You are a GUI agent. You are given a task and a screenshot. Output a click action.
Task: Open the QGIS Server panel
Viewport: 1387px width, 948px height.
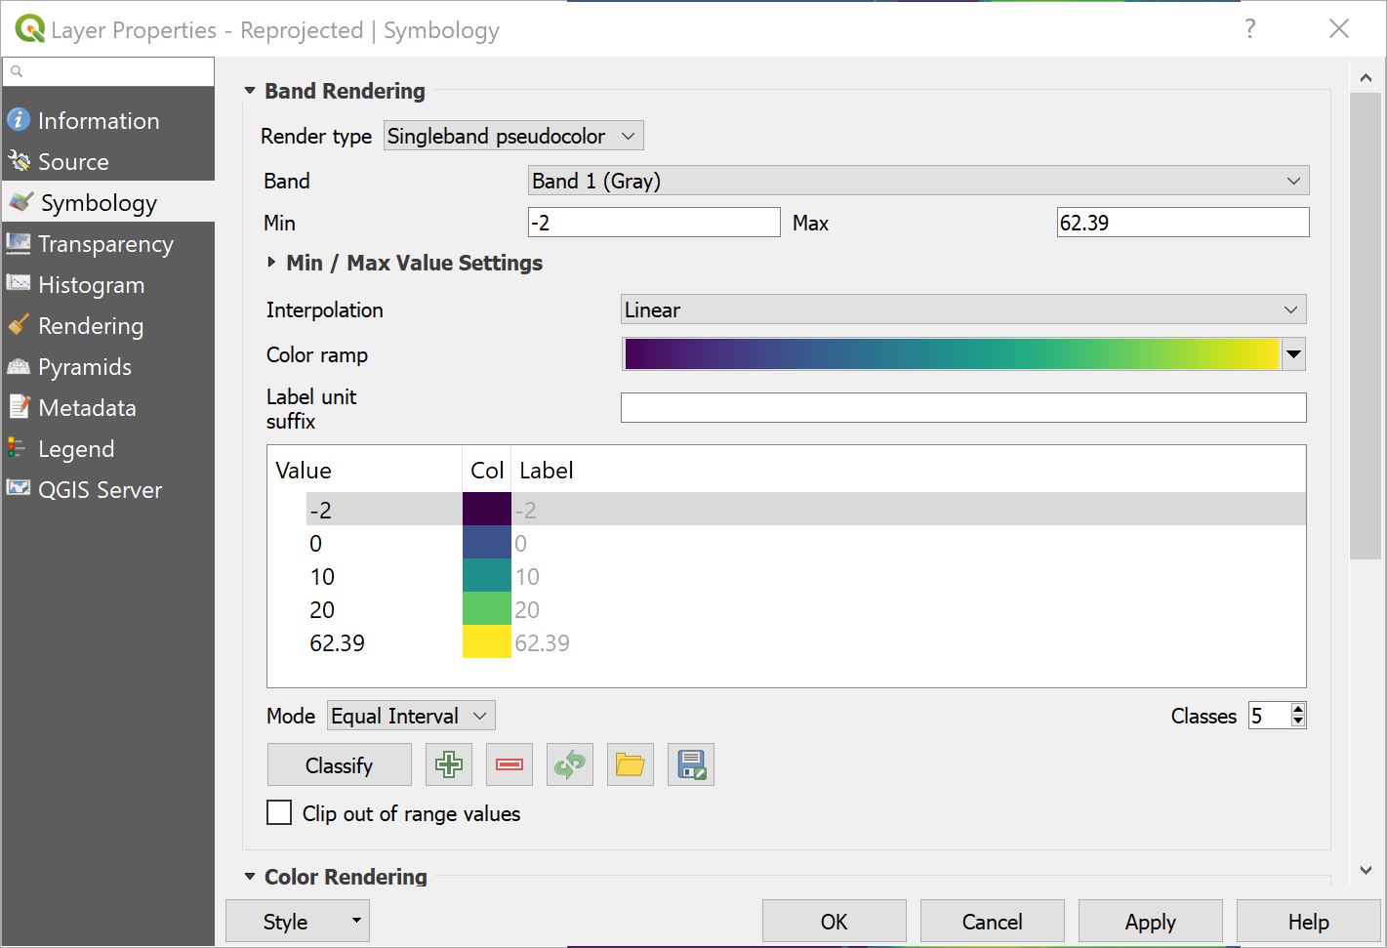click(x=99, y=489)
